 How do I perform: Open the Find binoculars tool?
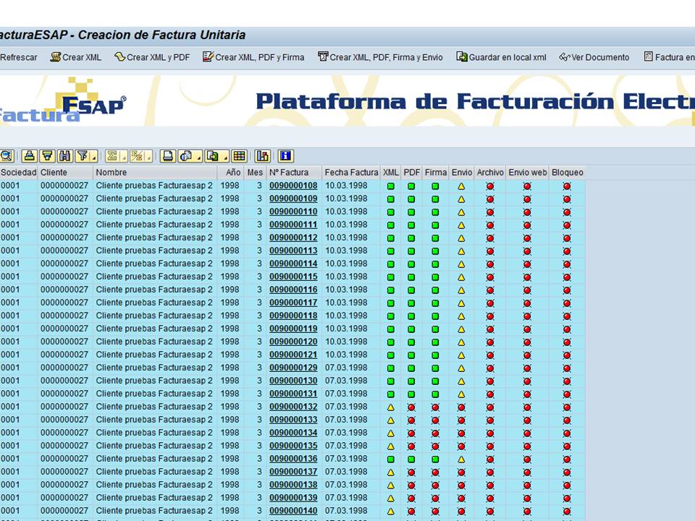point(64,156)
